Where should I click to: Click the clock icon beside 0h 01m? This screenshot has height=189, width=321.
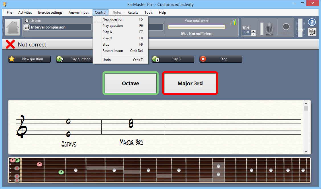[27, 21]
